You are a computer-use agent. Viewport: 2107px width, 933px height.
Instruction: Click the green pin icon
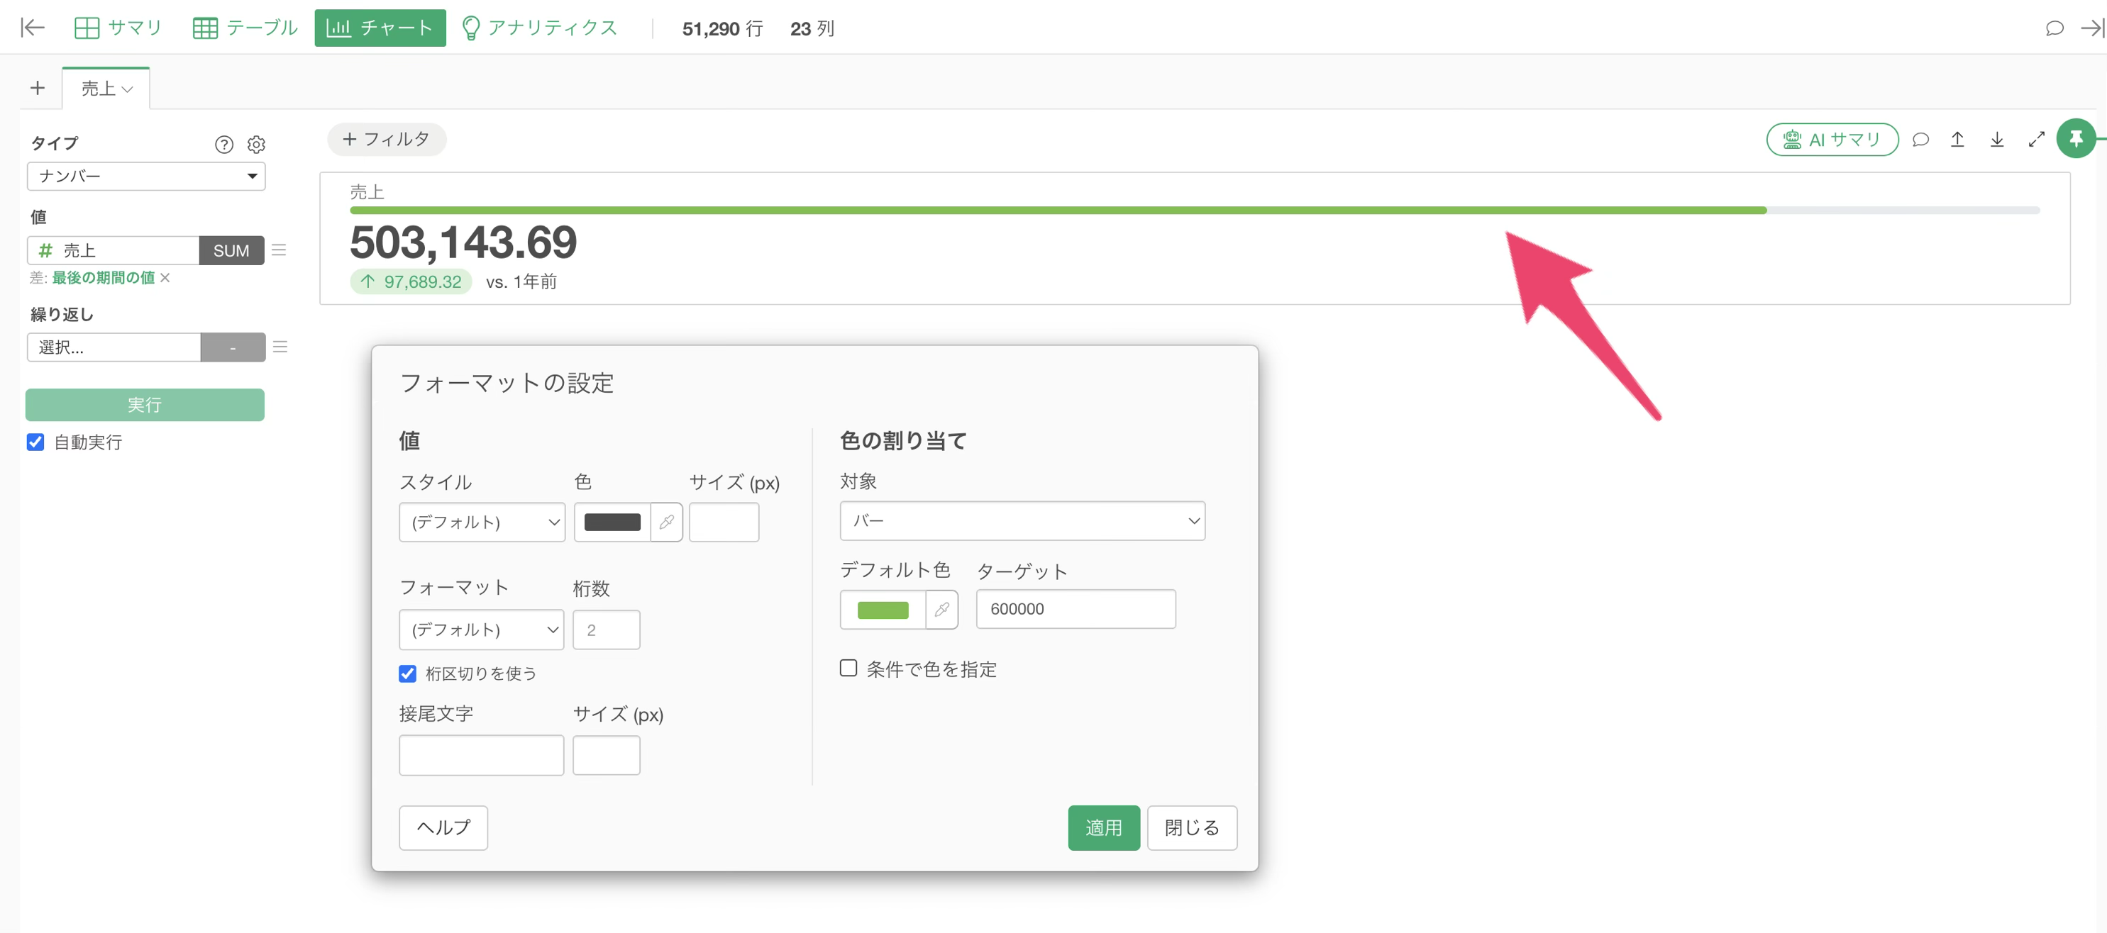point(2075,139)
